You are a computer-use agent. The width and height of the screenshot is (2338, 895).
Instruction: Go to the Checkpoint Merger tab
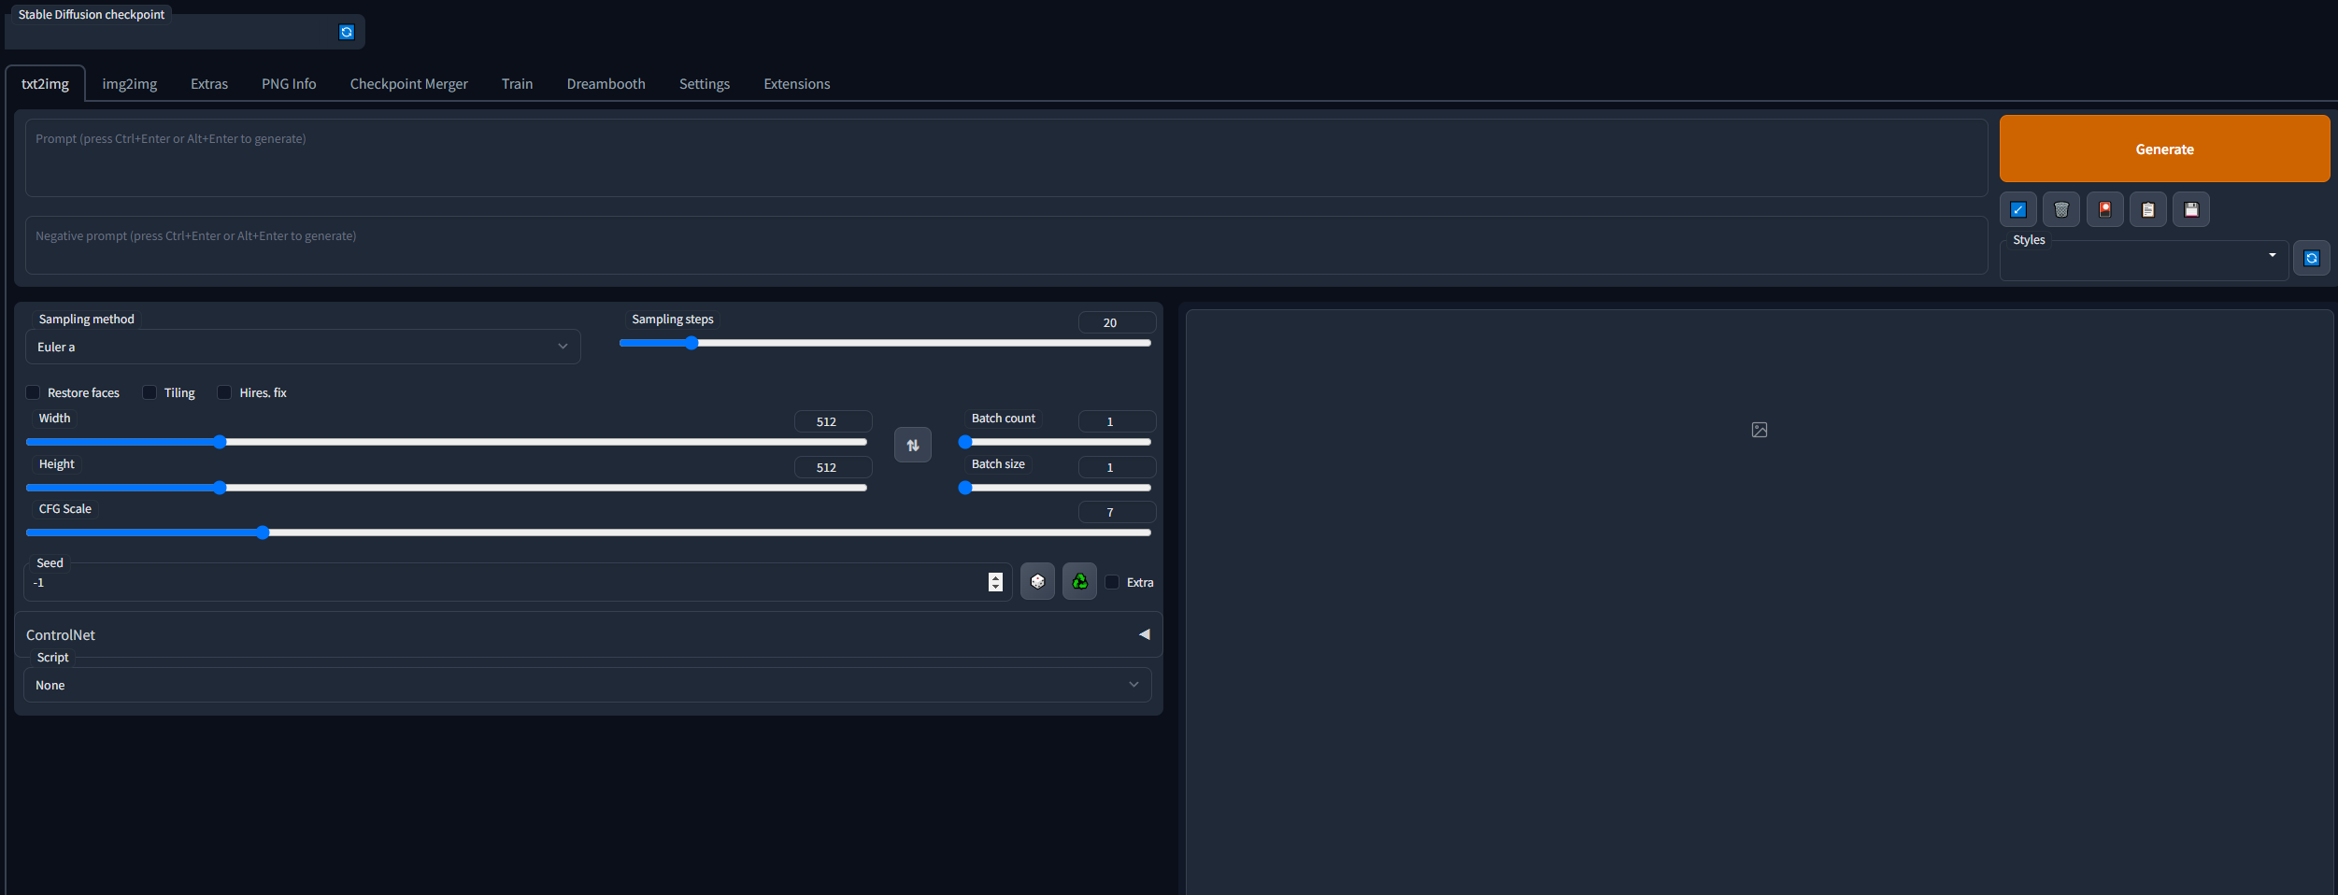(409, 84)
